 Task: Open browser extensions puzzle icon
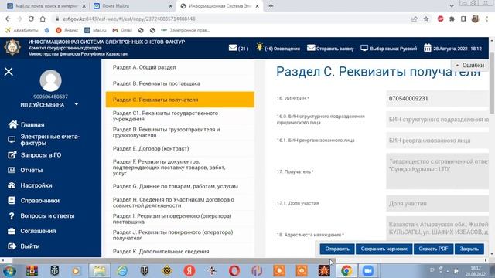452,19
